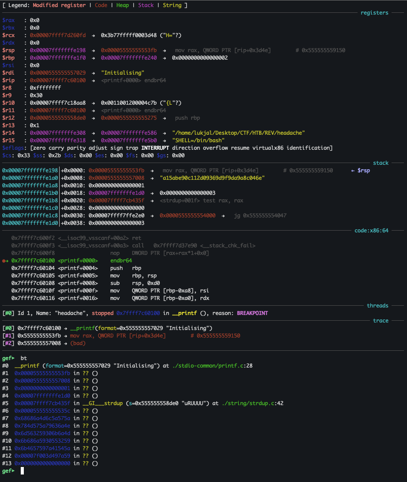Click the red breakpoint marker at printf+0000
Image resolution: width=407 pixels, height=482 pixels.
coord(4,260)
